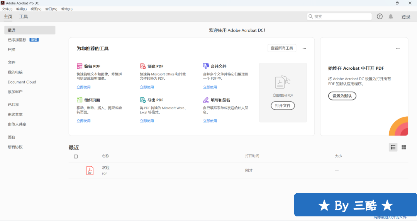
Task: Click 立即使用 link under 组织页面
Action: (x=83, y=121)
